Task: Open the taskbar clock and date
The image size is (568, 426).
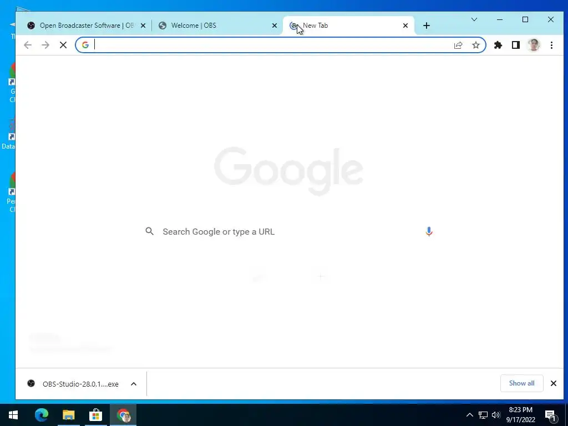Action: [x=520, y=415]
